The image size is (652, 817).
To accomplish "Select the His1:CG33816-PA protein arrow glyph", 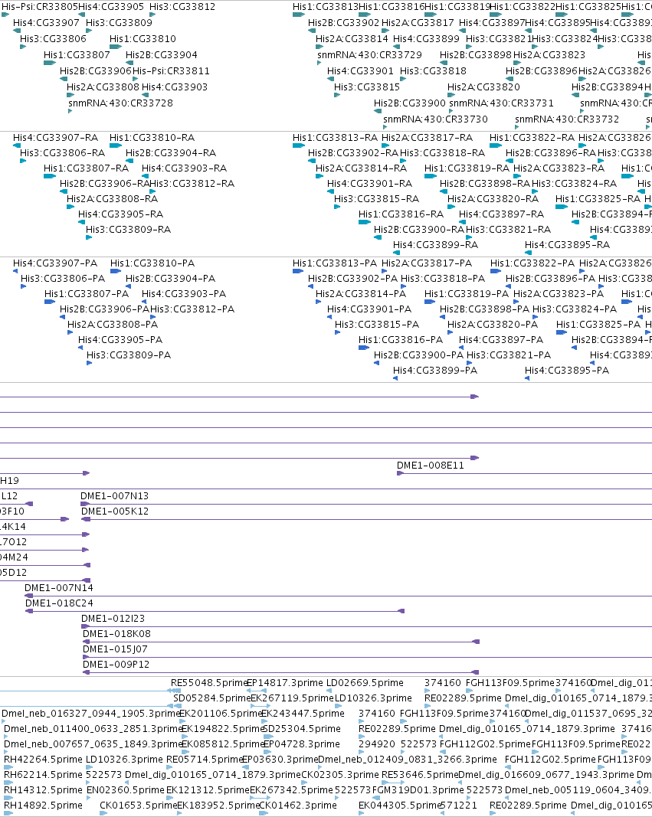I will pos(364,348).
